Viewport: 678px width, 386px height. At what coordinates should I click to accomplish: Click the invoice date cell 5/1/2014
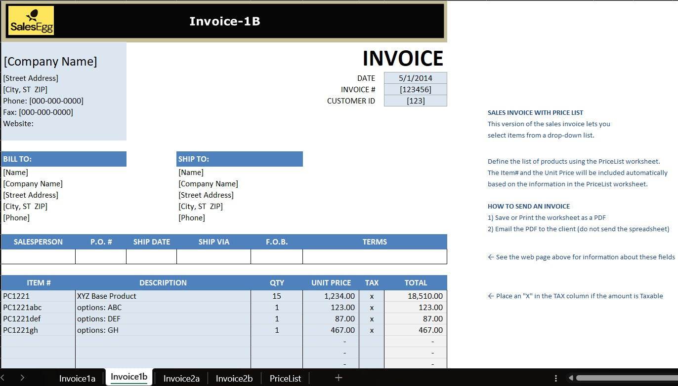(x=415, y=78)
